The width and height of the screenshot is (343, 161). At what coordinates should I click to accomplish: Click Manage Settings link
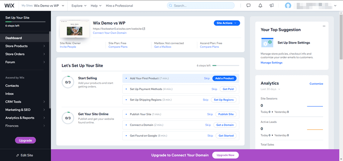click(x=272, y=63)
